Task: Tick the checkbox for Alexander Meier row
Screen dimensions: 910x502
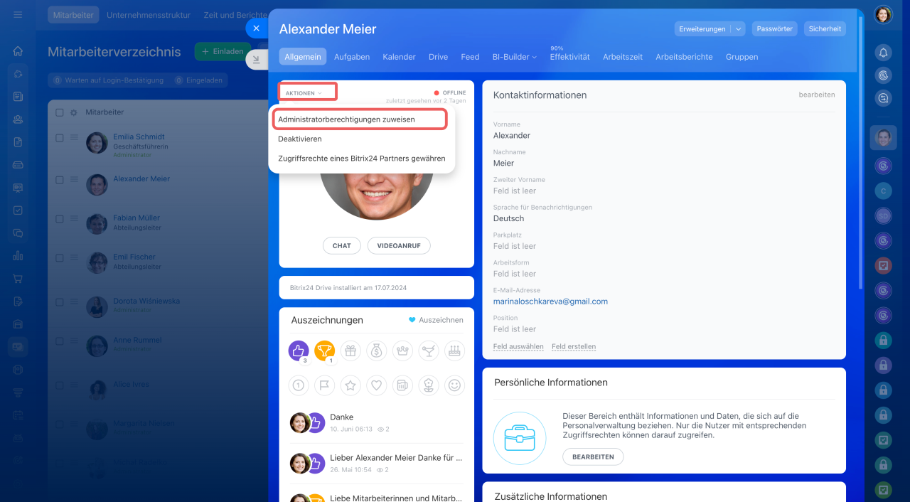Action: tap(60, 180)
